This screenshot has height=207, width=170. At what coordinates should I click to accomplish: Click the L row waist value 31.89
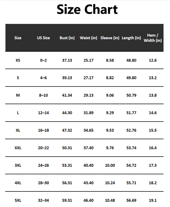pyautogui.click(x=88, y=113)
